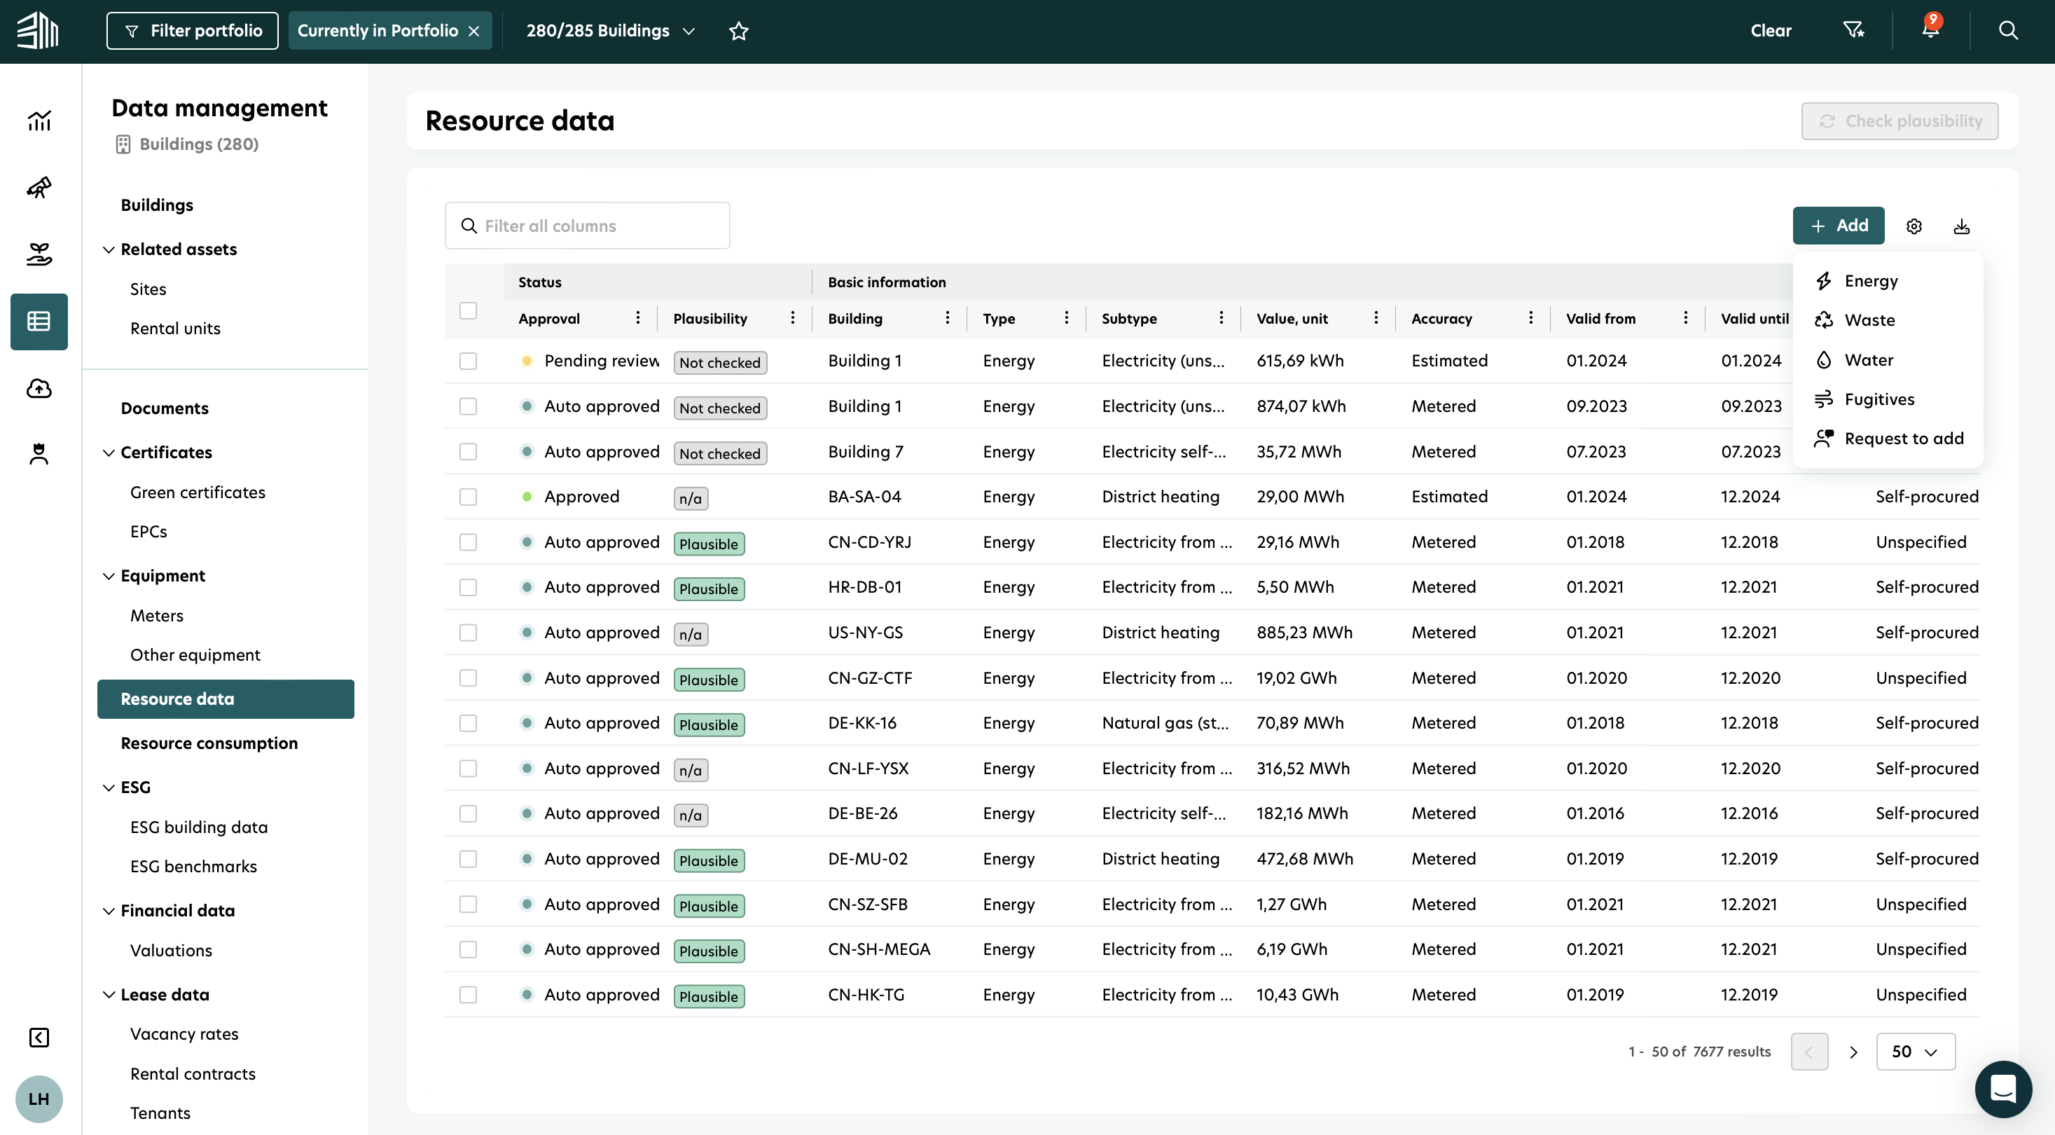Open the chat support bubble
The width and height of the screenshot is (2055, 1135).
pyautogui.click(x=2003, y=1088)
